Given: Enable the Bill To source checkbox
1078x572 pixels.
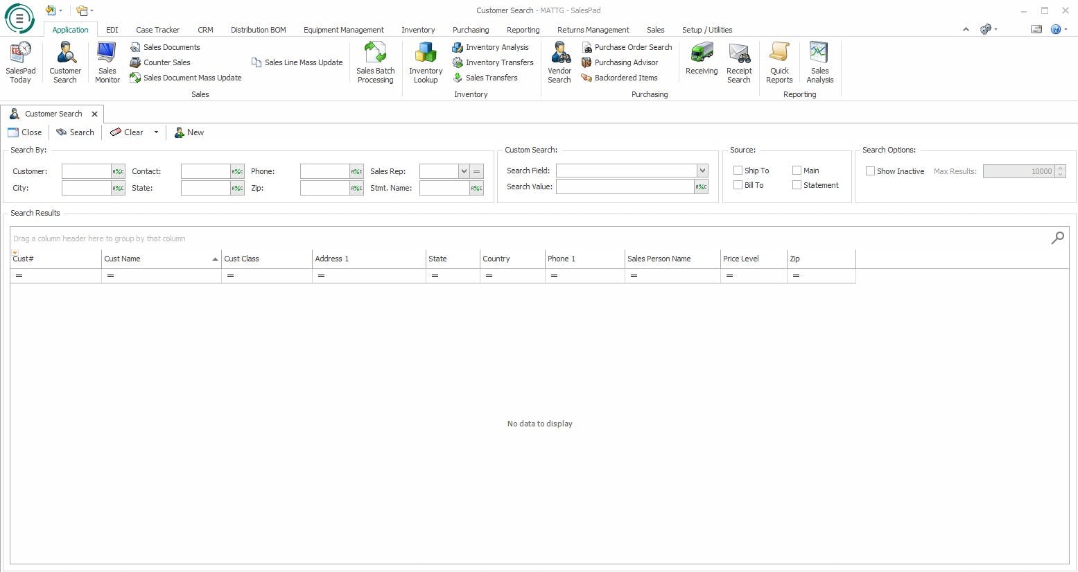Looking at the screenshot, I should coord(738,185).
